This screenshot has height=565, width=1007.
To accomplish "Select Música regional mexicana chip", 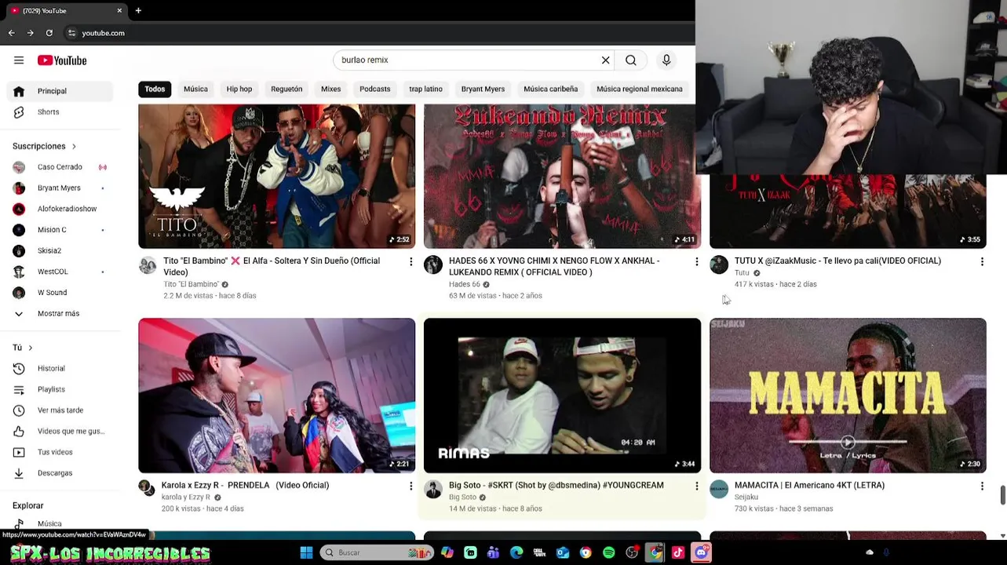I will (x=639, y=89).
